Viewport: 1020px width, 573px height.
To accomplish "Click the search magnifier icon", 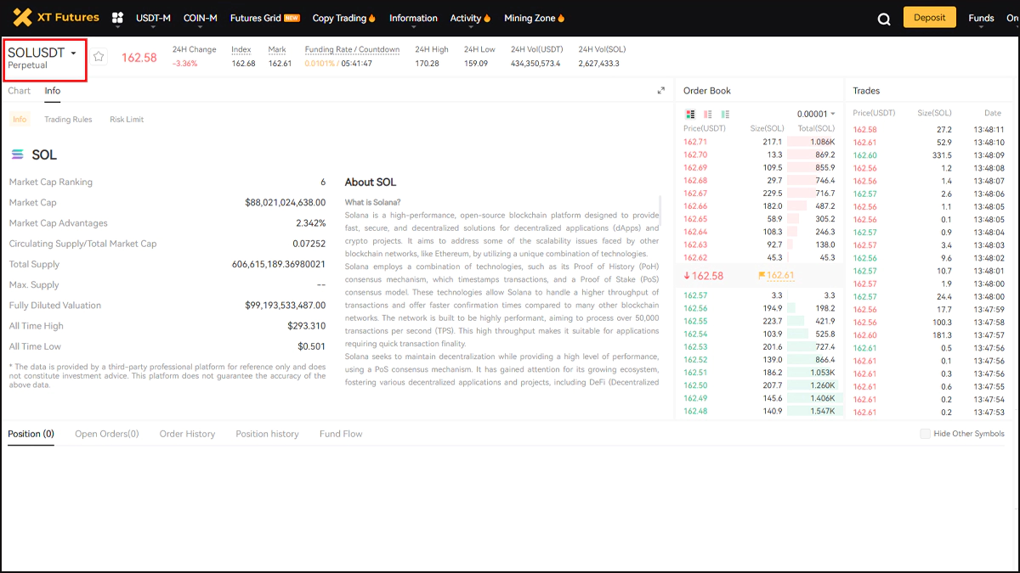I will tap(884, 19).
